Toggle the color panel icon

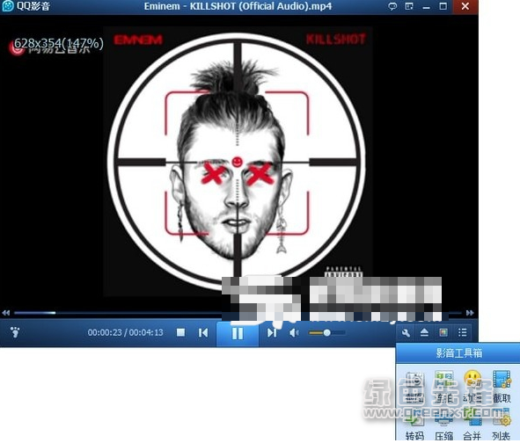(443, 332)
